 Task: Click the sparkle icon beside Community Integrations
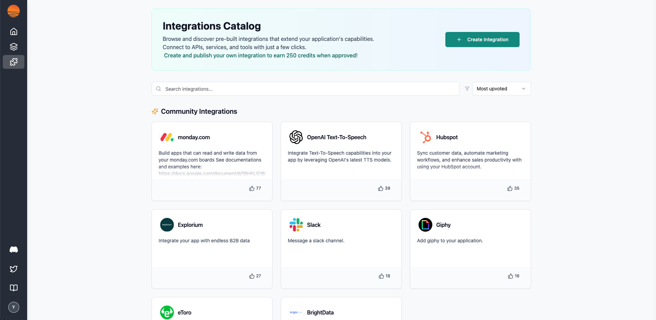click(x=155, y=111)
